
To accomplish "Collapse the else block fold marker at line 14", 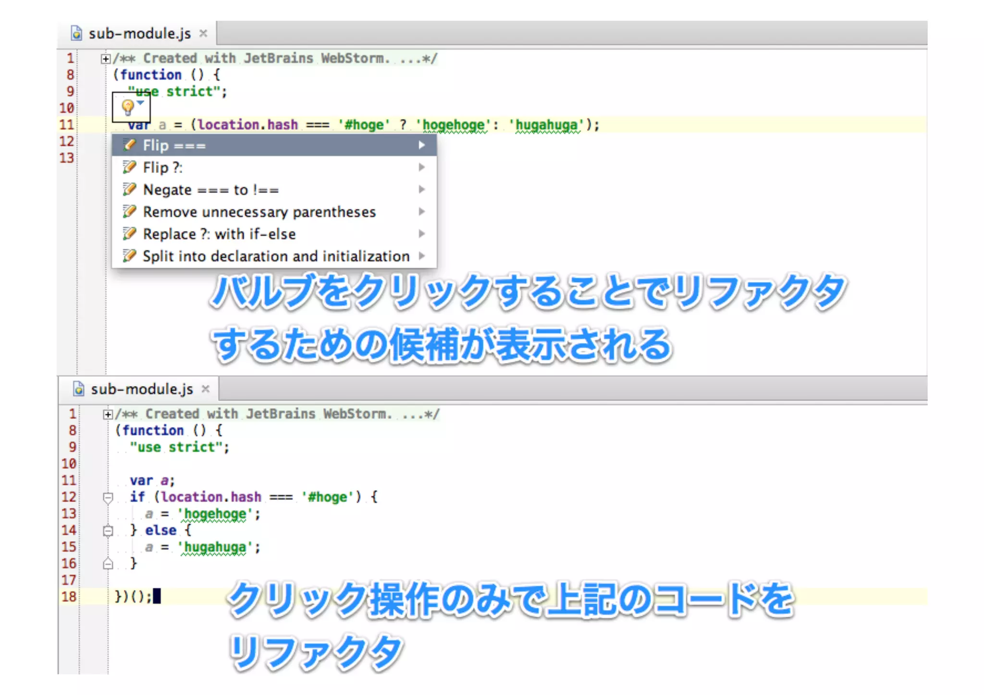I will 108,531.
